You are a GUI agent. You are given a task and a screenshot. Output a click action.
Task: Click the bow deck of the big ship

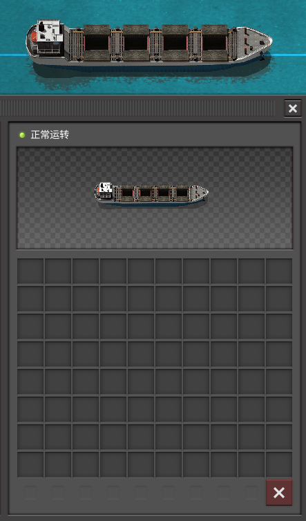click(x=254, y=40)
